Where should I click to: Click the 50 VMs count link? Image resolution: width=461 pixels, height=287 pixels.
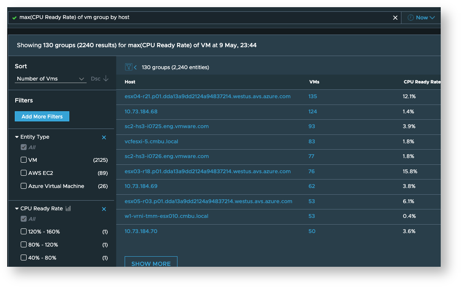point(312,231)
